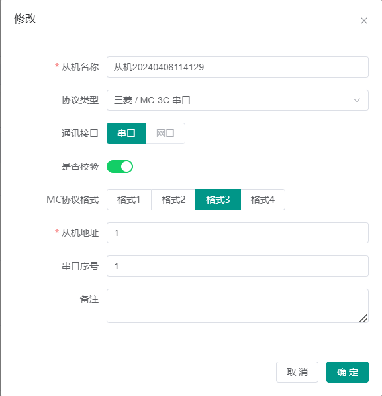The image size is (382, 396).
Task: Confirm changes with the 确定 button
Action: point(348,372)
